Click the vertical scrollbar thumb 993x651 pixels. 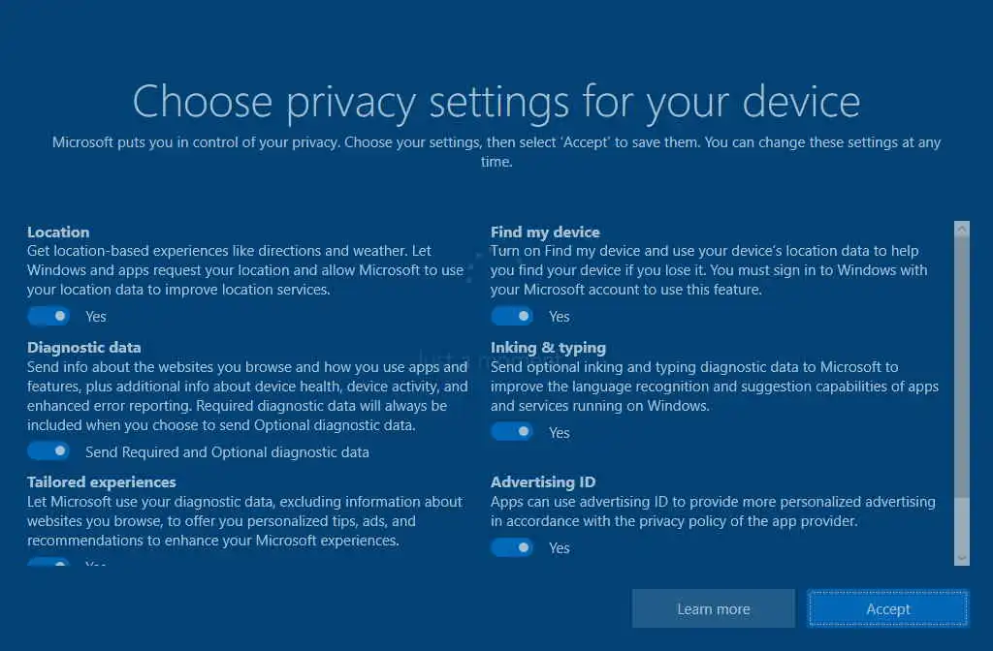coord(961,368)
